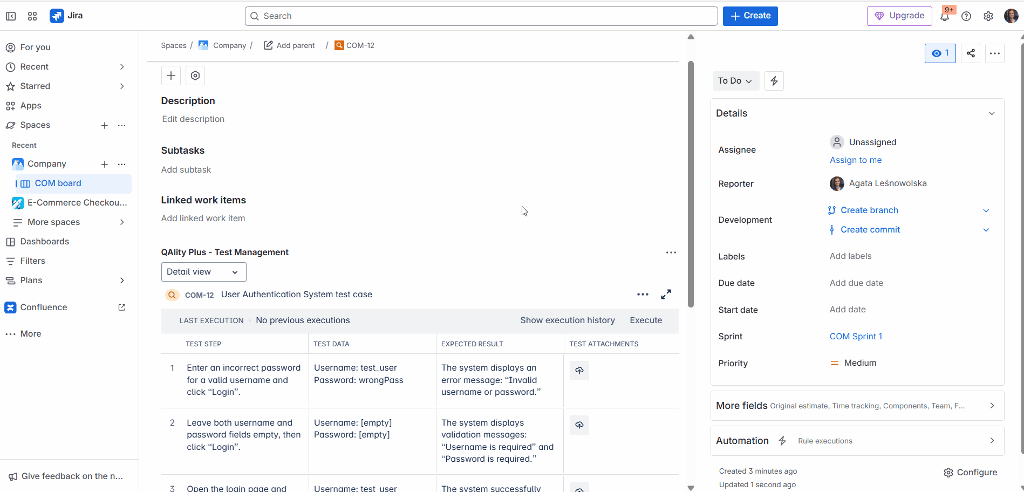This screenshot has height=492, width=1024.
Task: Open the To Do status dropdown
Action: tap(736, 81)
